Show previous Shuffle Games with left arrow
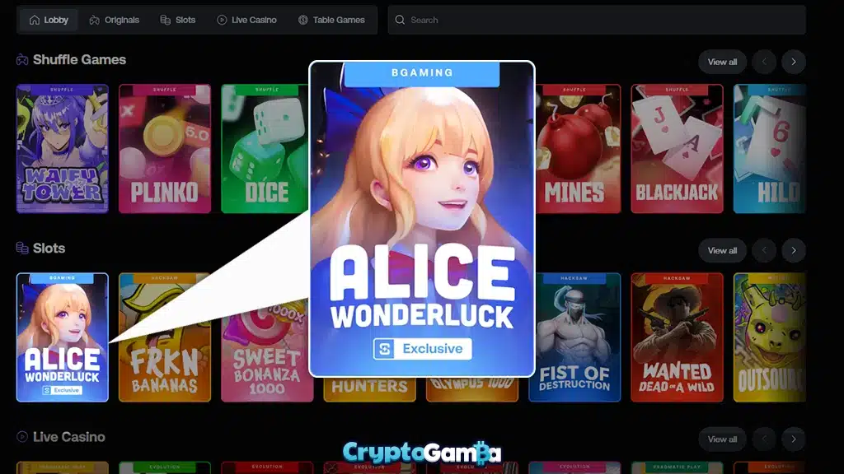Image resolution: width=844 pixels, height=474 pixels. pos(764,62)
